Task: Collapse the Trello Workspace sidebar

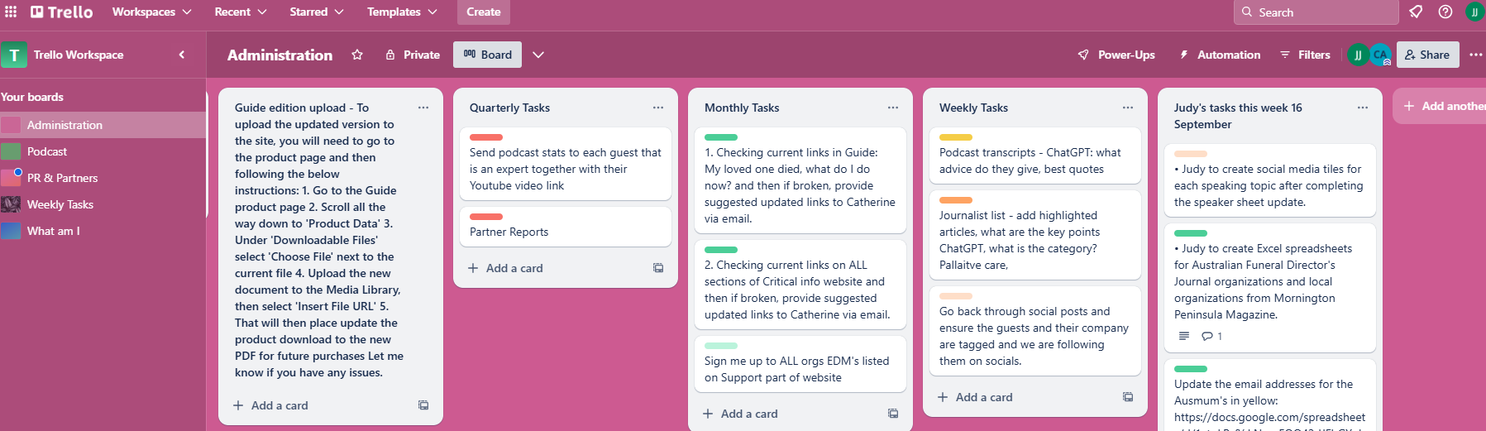Action: [182, 55]
